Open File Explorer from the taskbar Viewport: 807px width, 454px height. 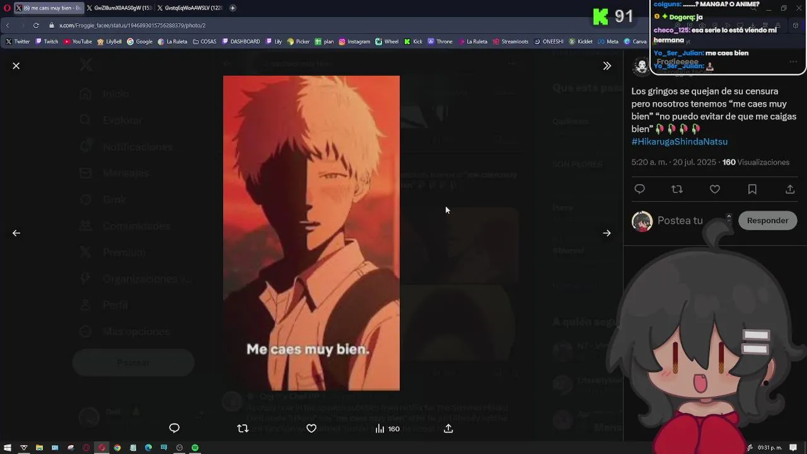point(39,448)
